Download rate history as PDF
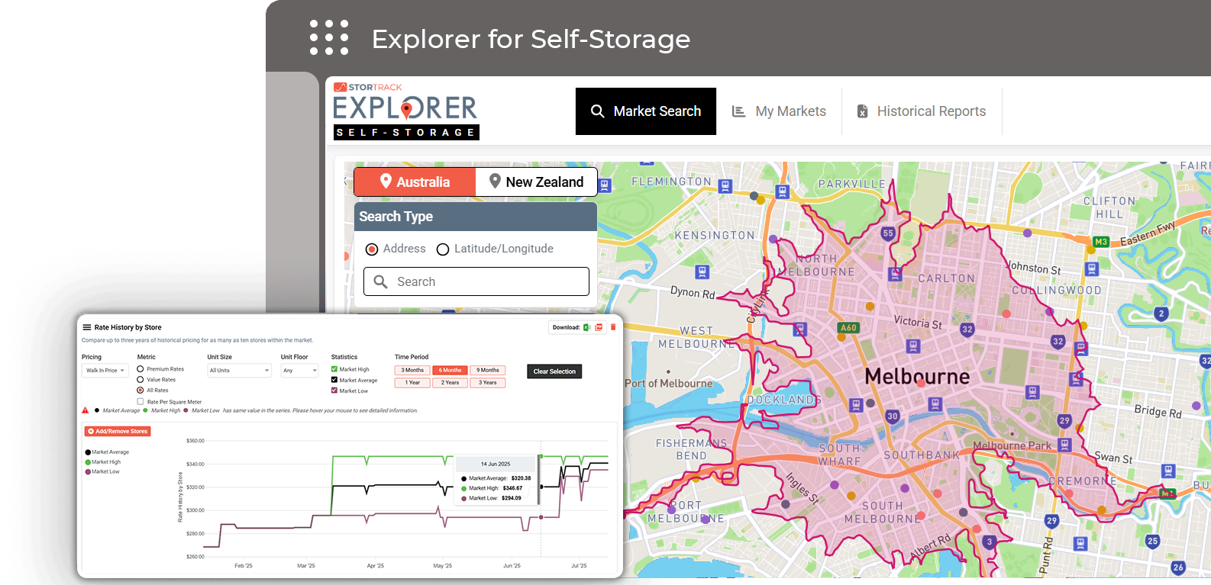Viewport: 1211px width, 585px height. [x=599, y=327]
